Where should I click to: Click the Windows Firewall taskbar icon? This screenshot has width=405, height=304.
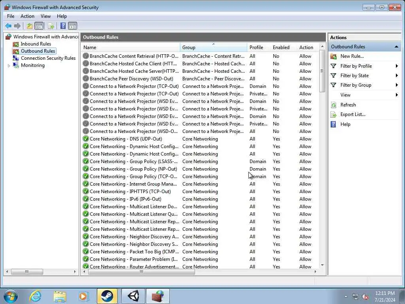point(158,296)
